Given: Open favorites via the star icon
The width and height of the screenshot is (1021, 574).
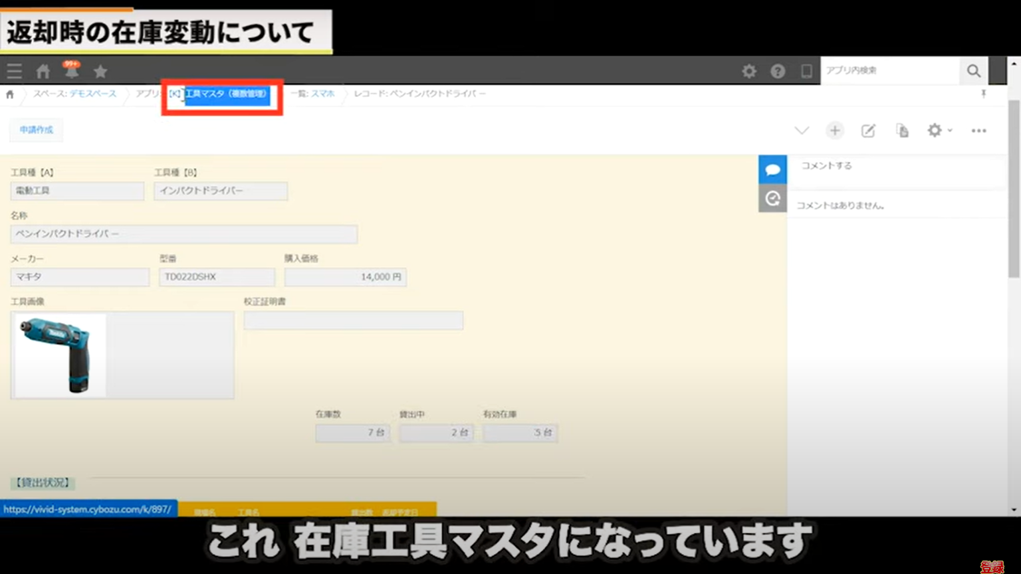Looking at the screenshot, I should tap(100, 70).
